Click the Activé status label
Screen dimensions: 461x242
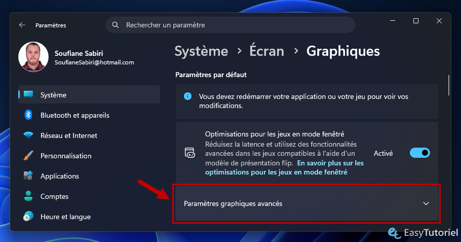(383, 153)
